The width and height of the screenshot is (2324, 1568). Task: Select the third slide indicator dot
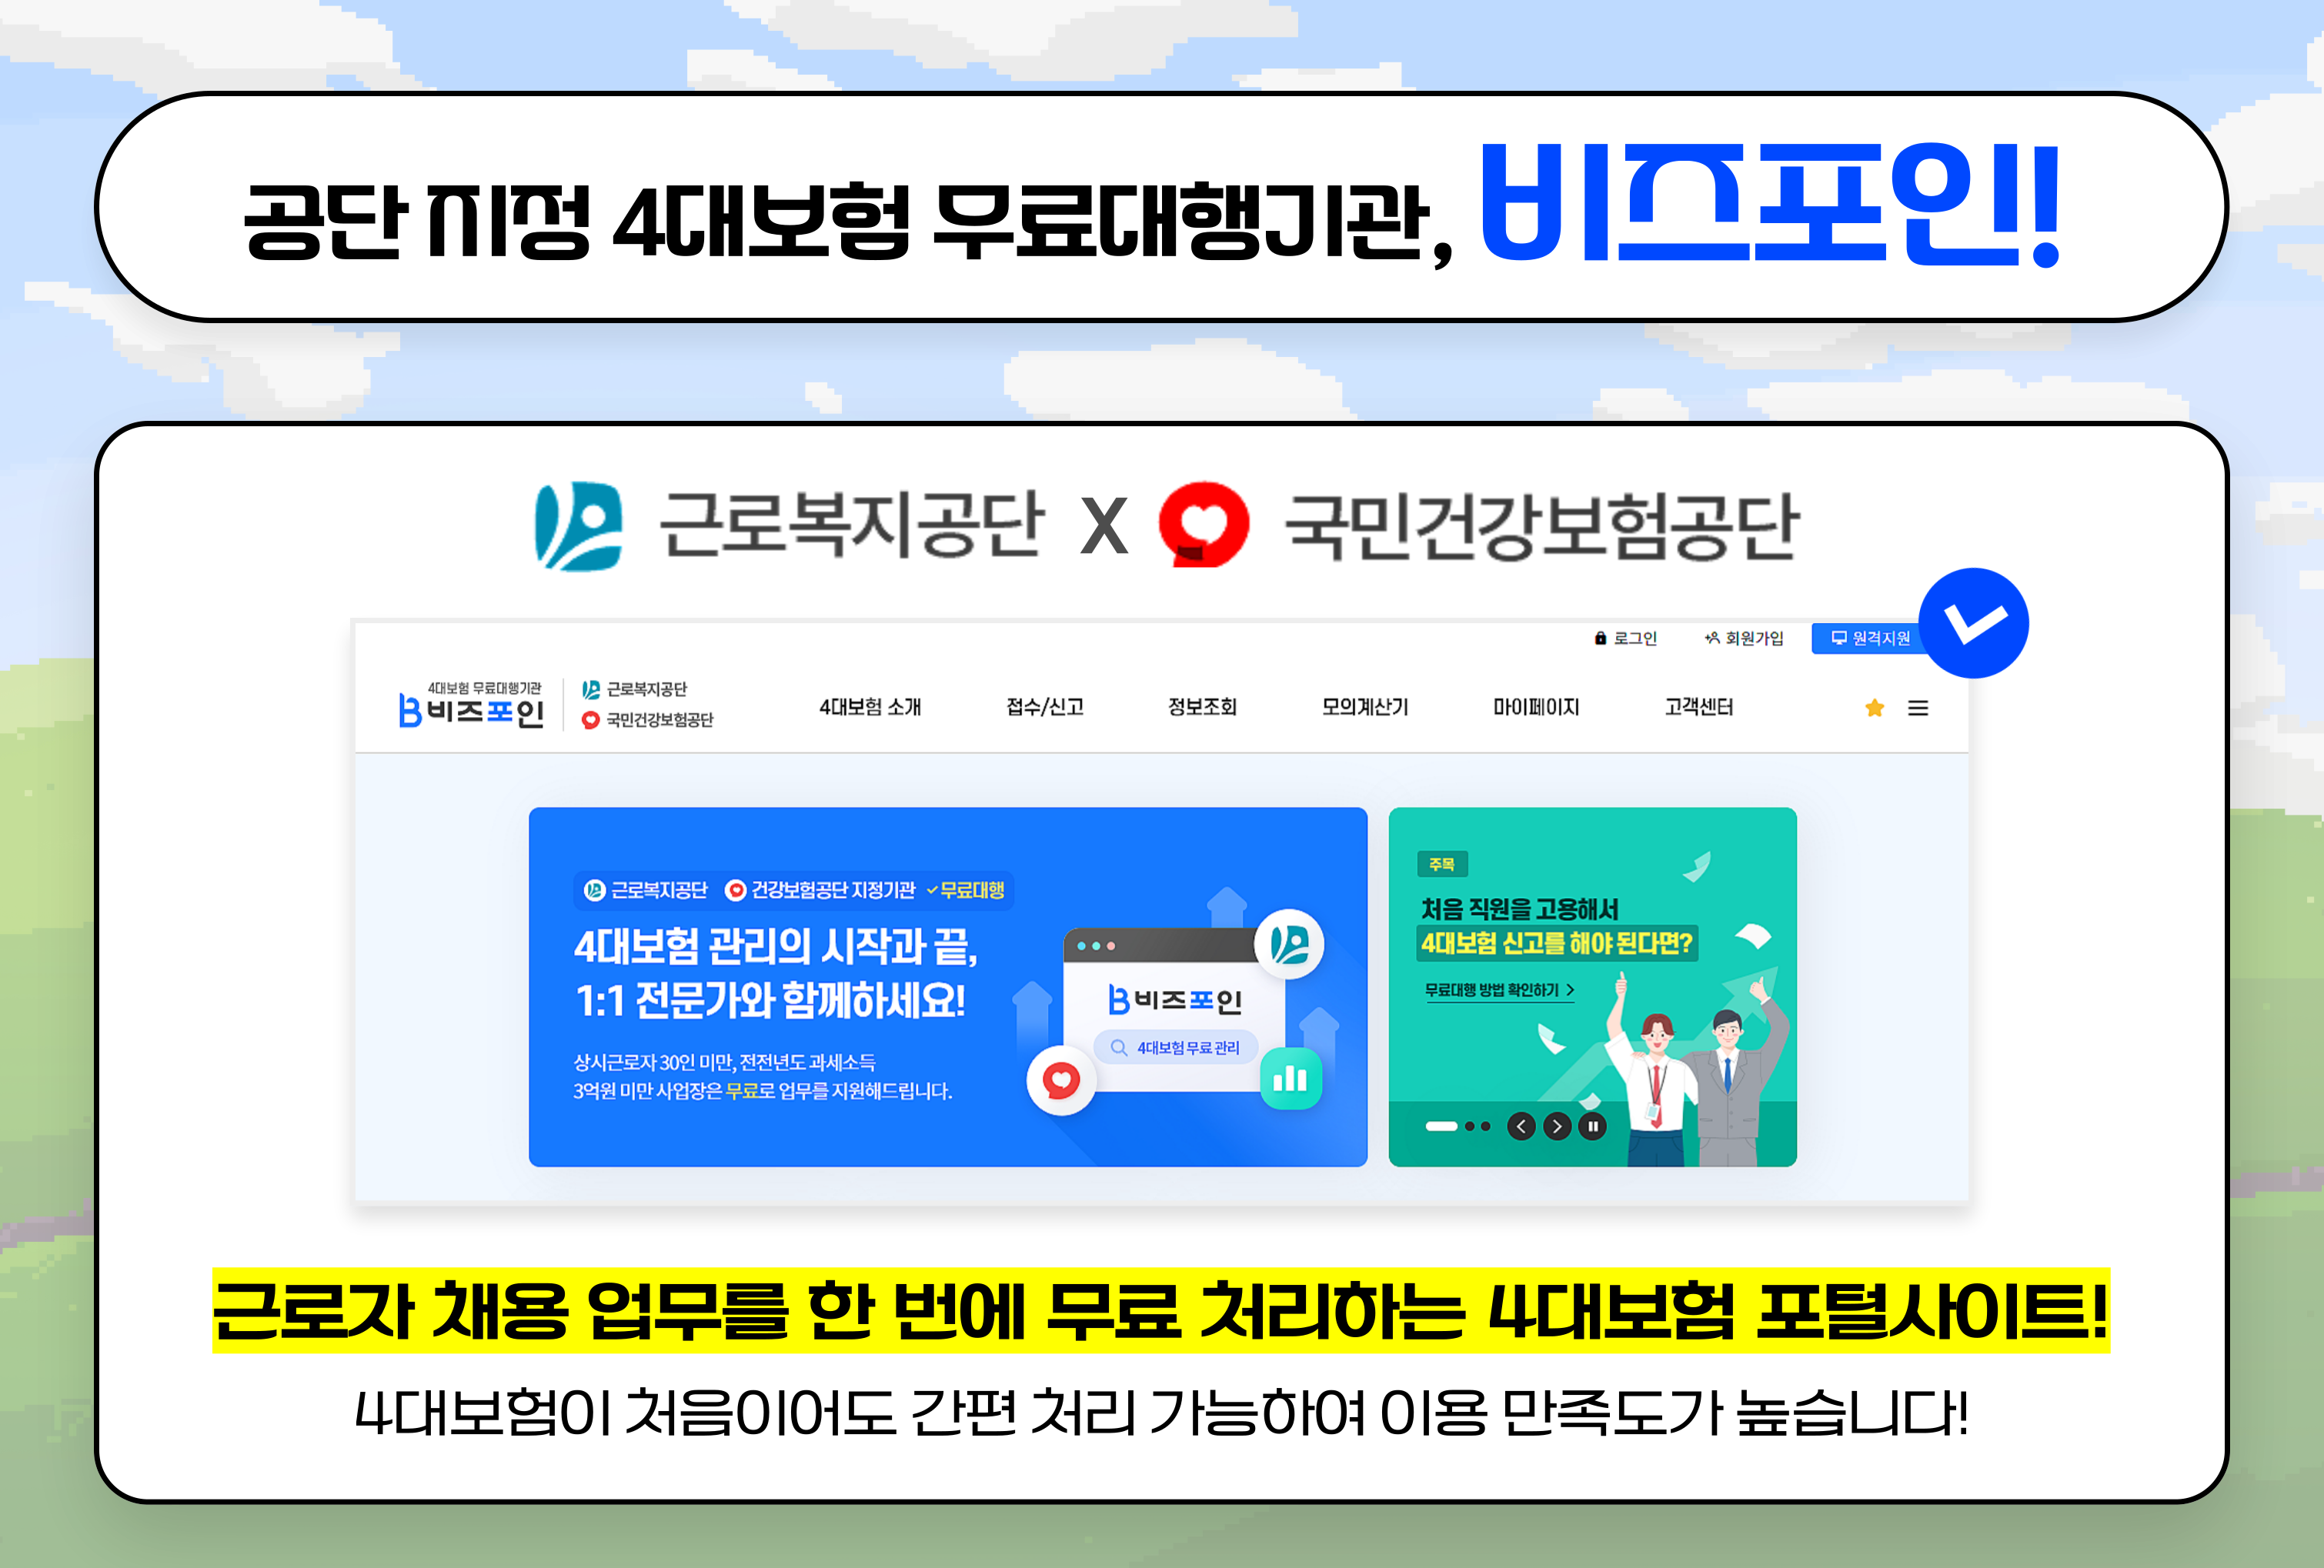pyautogui.click(x=1486, y=1126)
